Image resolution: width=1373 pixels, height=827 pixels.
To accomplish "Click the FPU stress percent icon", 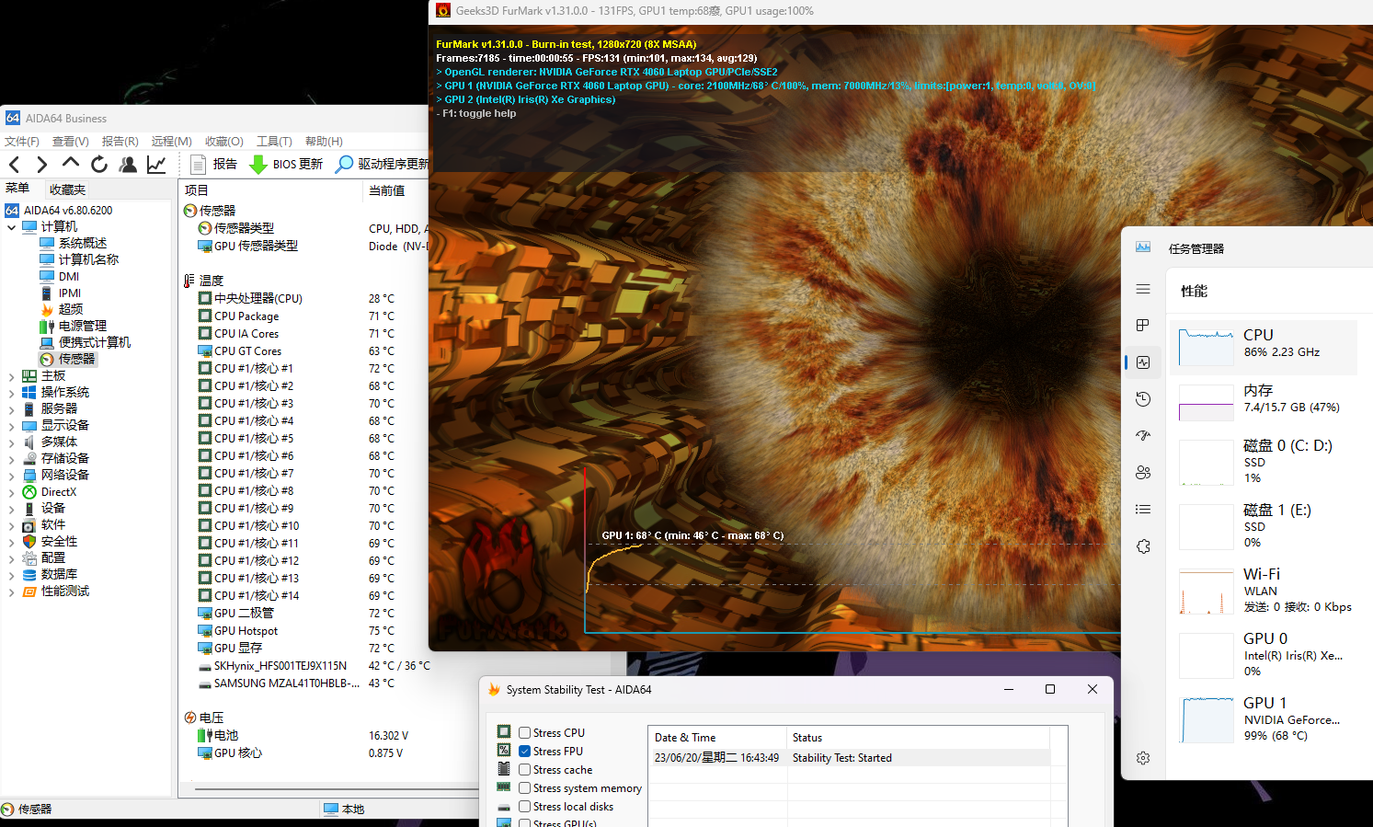I will (x=504, y=751).
